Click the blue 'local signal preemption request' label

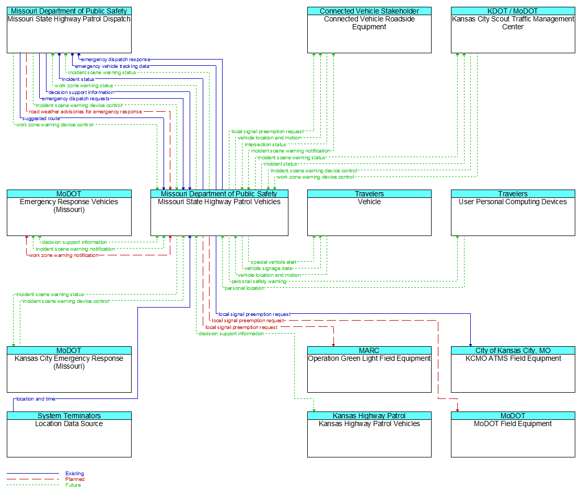pyautogui.click(x=254, y=314)
